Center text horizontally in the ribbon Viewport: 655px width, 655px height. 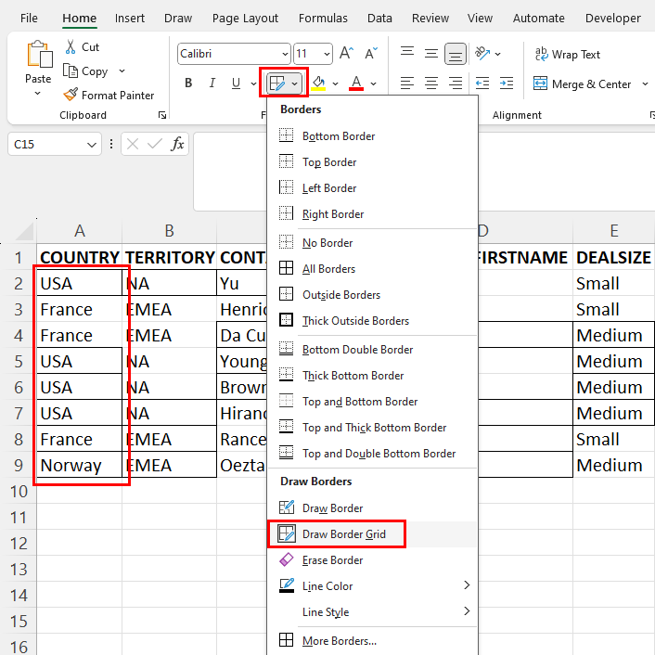point(431,83)
